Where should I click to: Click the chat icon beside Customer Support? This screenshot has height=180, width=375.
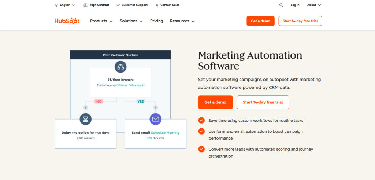point(118,5)
